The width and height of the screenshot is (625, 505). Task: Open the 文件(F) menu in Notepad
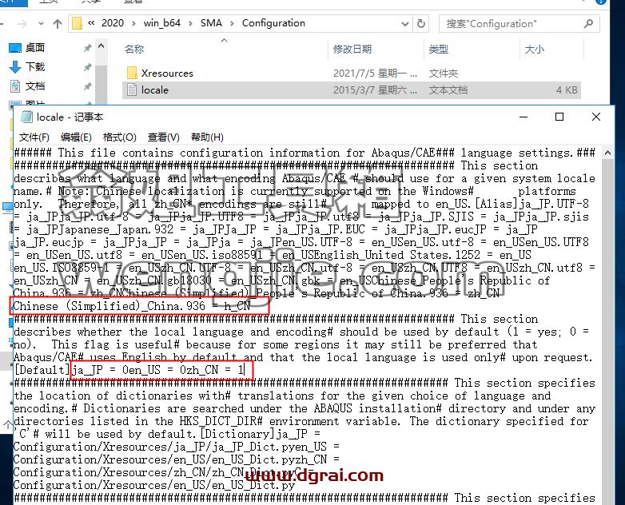coord(34,137)
